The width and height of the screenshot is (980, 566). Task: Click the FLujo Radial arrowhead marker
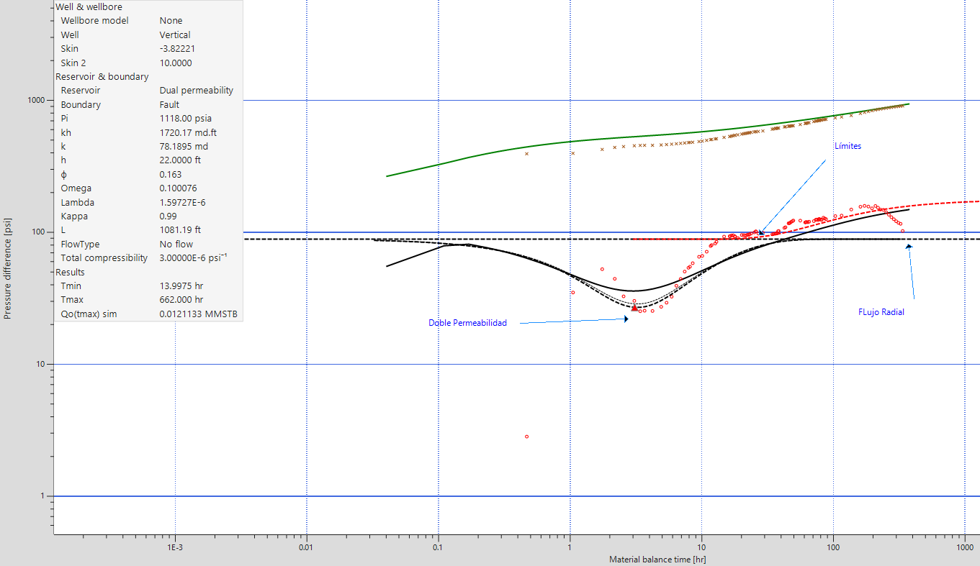(909, 247)
